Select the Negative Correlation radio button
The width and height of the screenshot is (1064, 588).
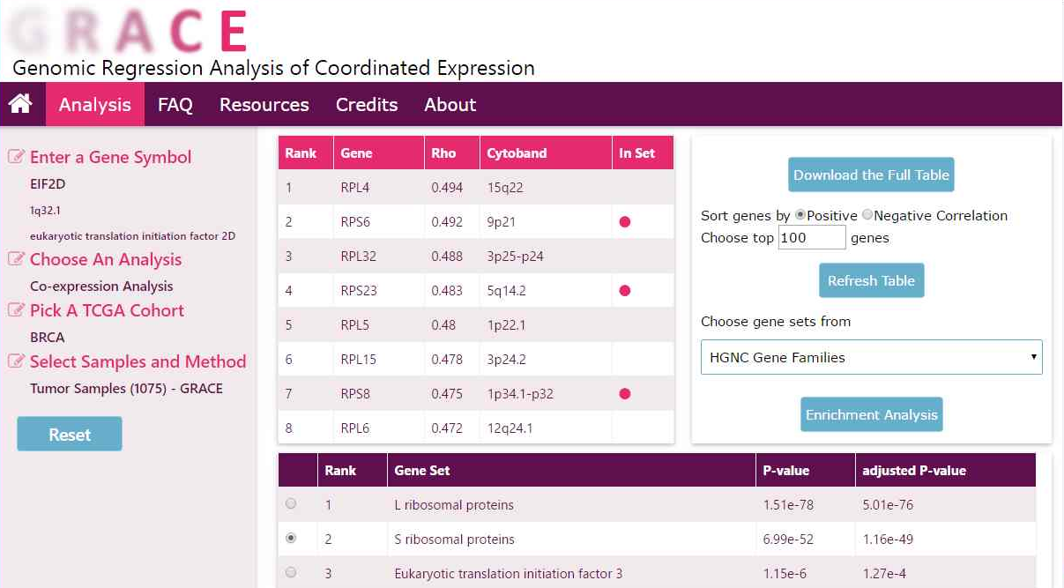pos(867,215)
